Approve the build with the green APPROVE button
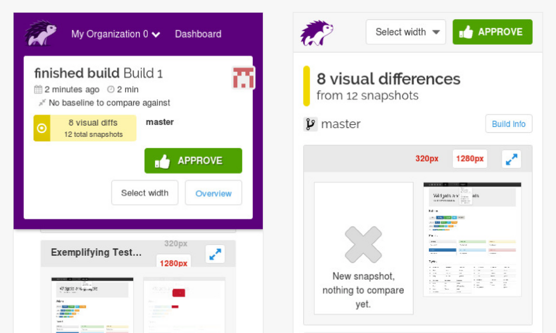 (193, 161)
